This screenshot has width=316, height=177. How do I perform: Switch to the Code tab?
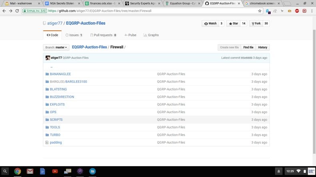[x=52, y=35]
